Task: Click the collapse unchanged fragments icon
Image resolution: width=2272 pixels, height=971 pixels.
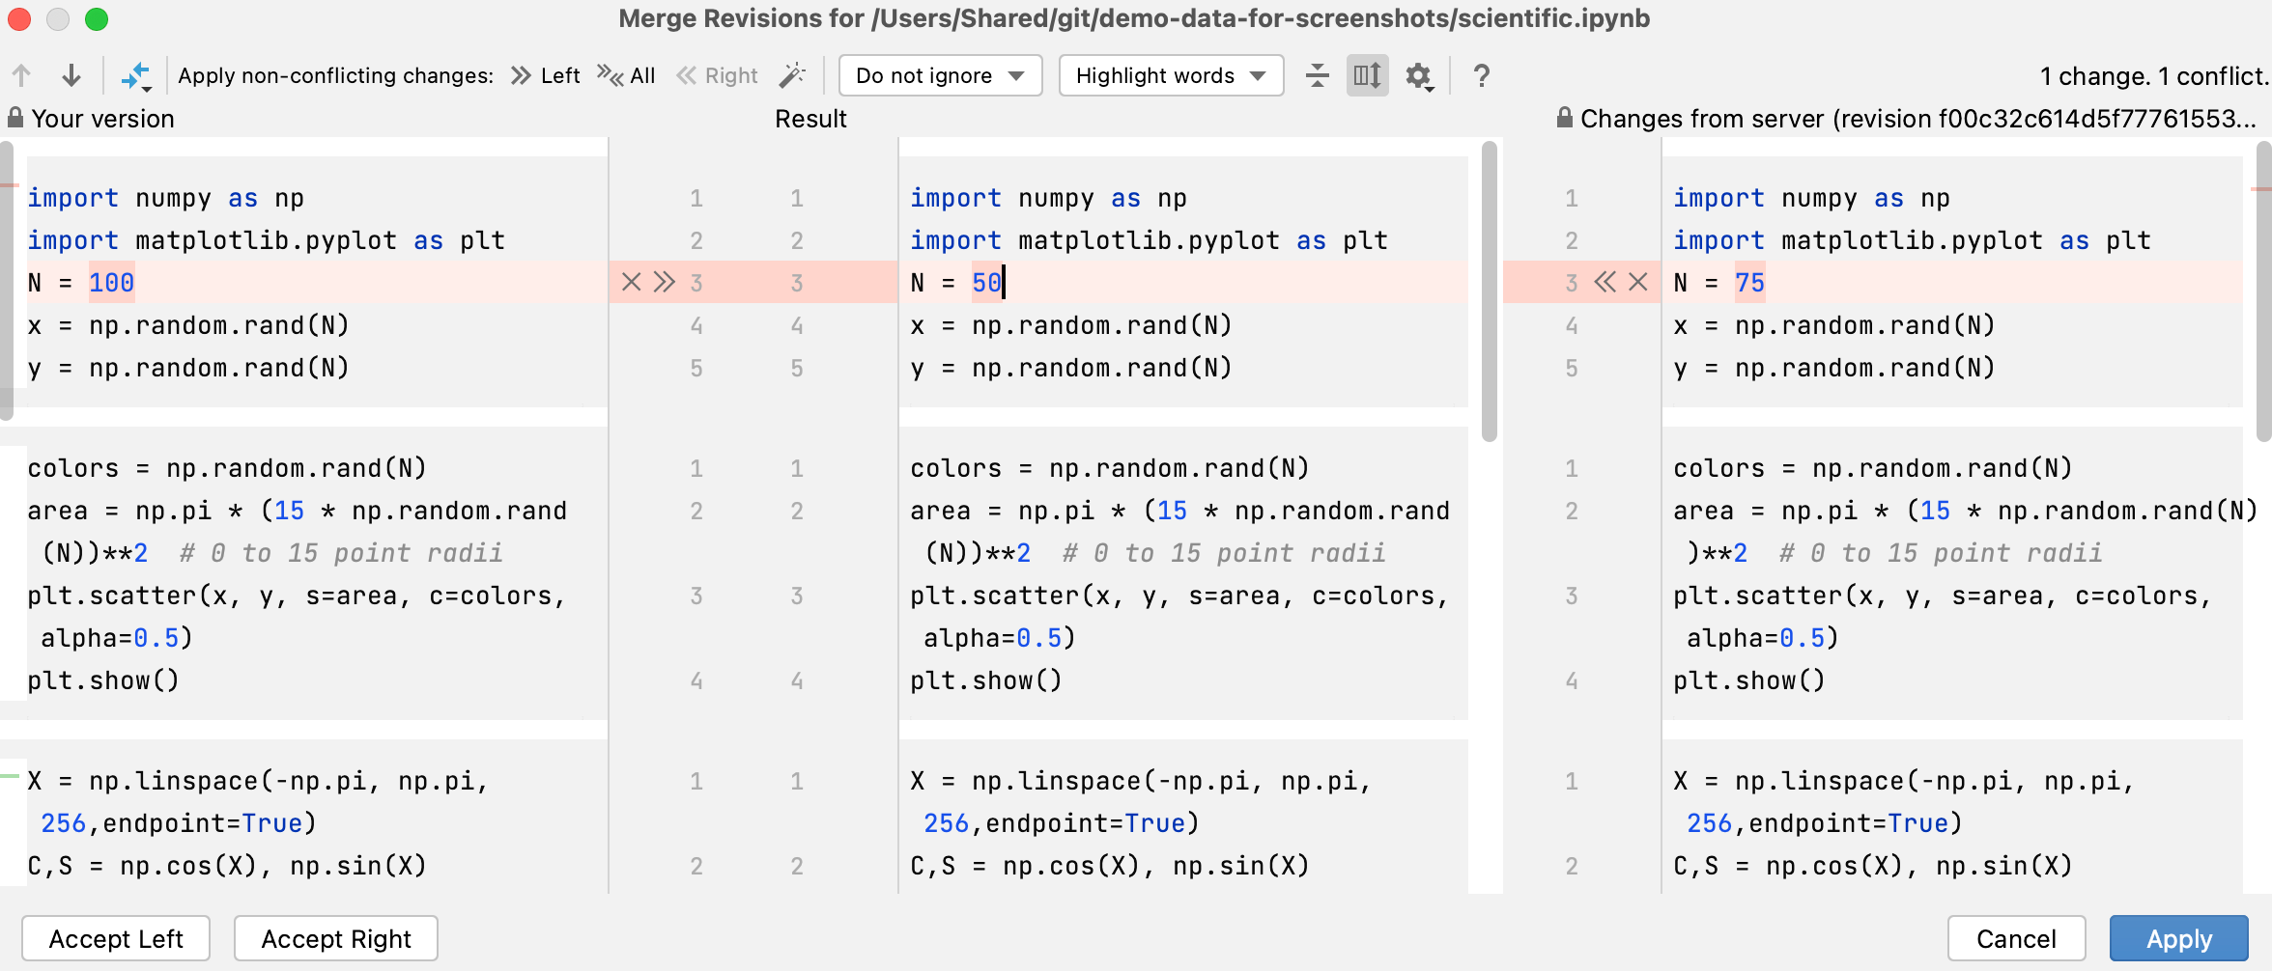Action: point(1317,75)
